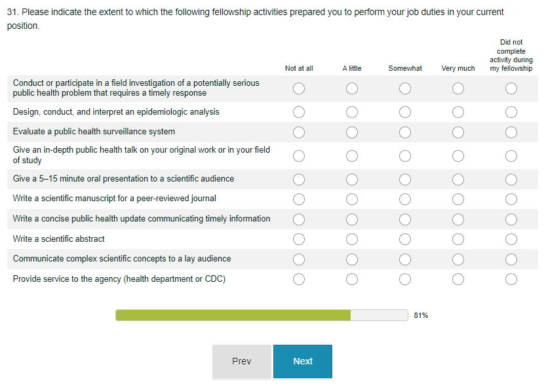Click the Next button
Screen dimensions: 546x386
click(303, 361)
